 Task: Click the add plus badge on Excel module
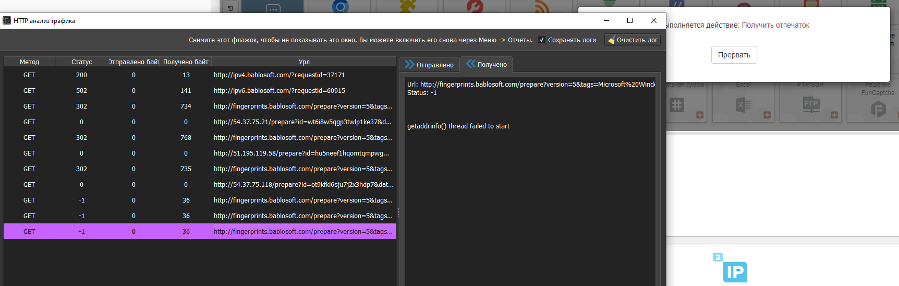[767, 115]
